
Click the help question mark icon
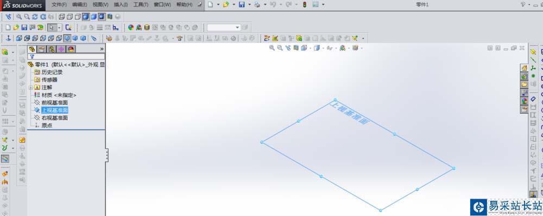pyautogui.click(x=523, y=4)
